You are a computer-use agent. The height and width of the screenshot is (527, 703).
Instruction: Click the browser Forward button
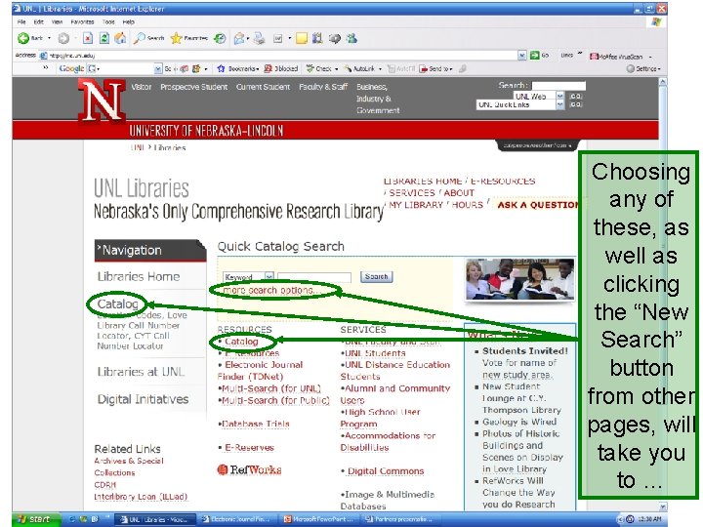[63, 38]
